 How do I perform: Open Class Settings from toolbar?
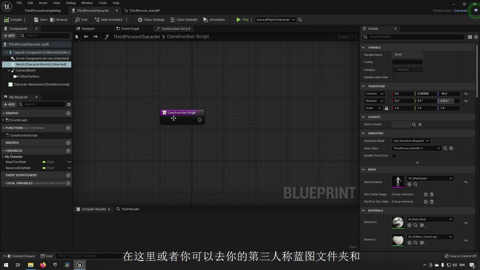coord(151,19)
